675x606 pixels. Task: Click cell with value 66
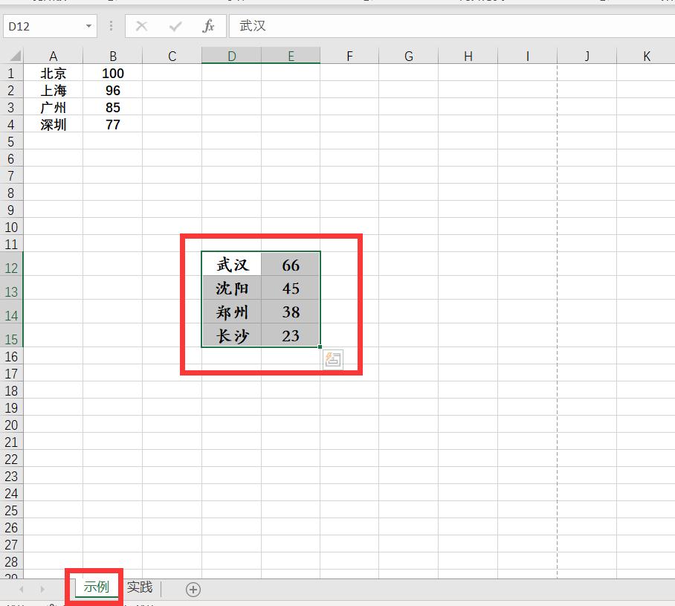(x=291, y=265)
